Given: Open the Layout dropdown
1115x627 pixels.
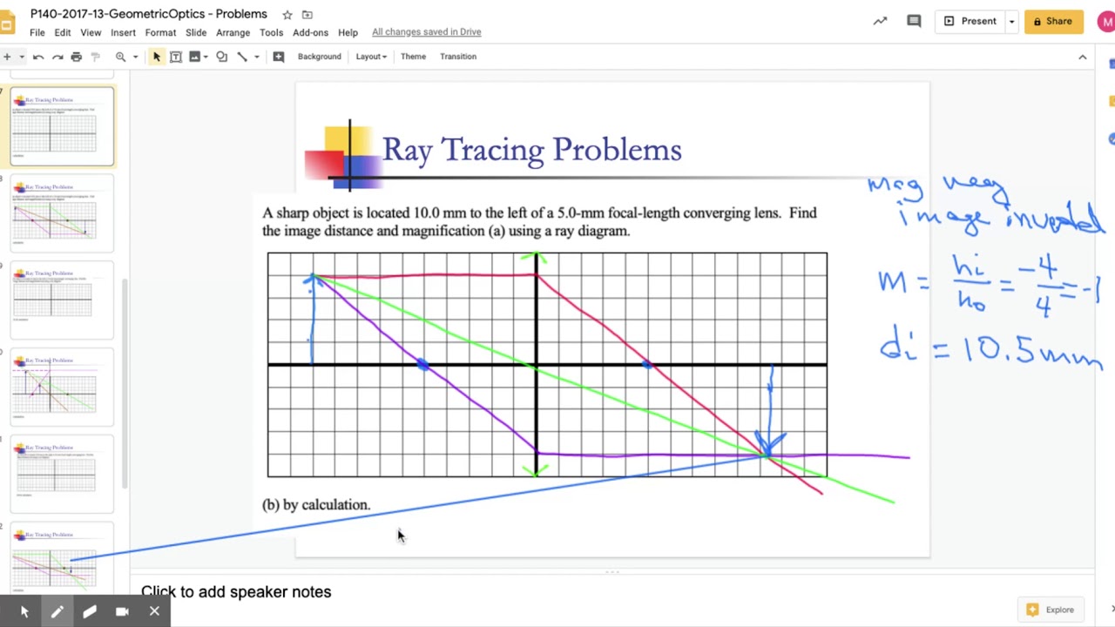Looking at the screenshot, I should [x=371, y=57].
